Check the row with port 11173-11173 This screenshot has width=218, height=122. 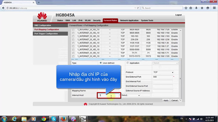(x=73, y=56)
